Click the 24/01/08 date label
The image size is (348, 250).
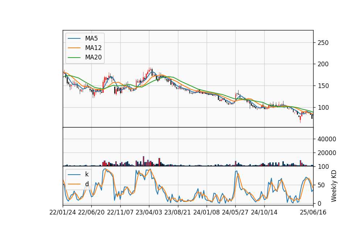[207, 212]
